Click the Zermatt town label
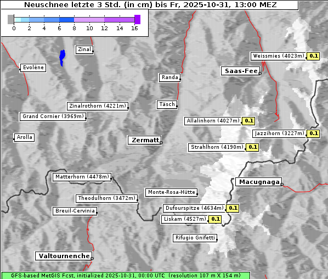Viewport: 328px width, 279px height. click(x=144, y=140)
